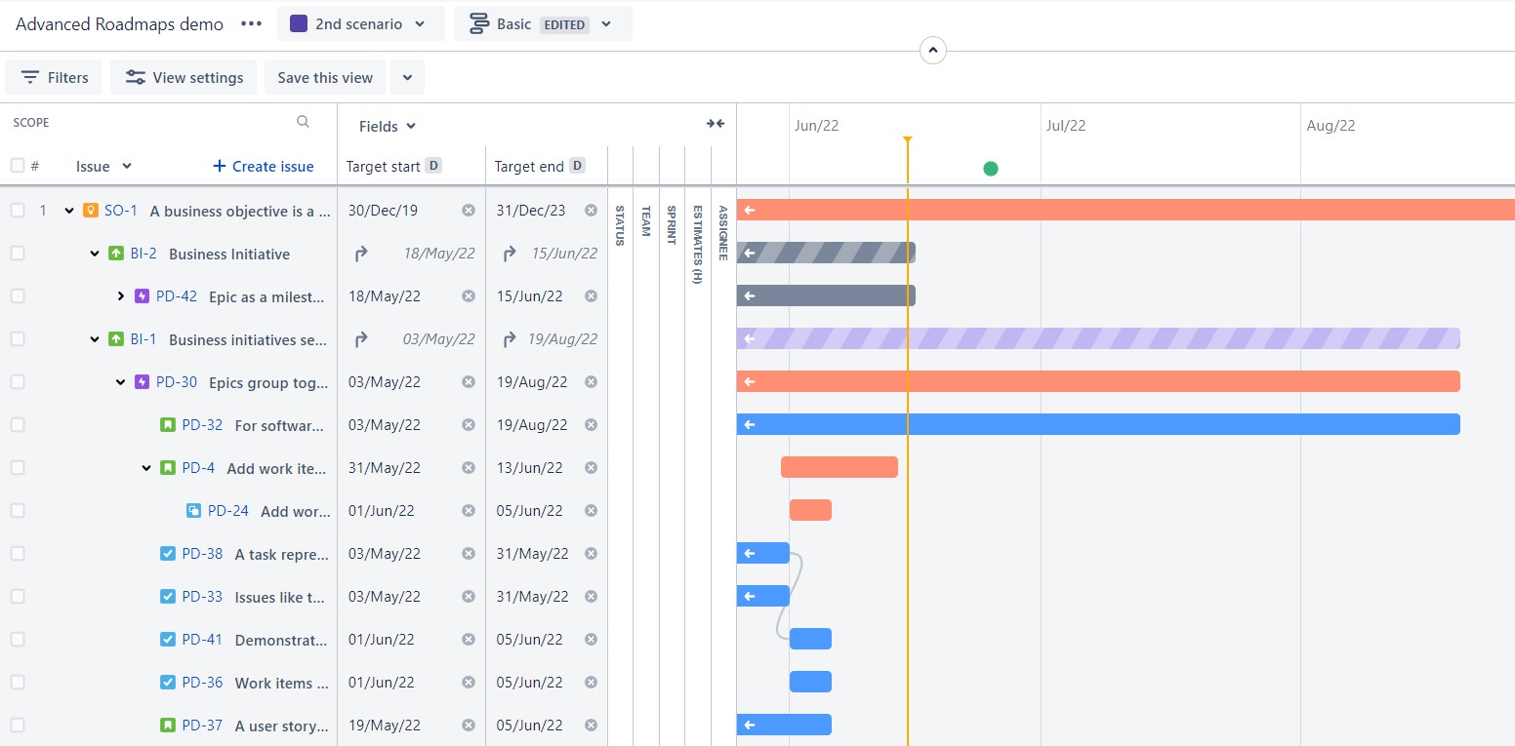Image resolution: width=1515 pixels, height=746 pixels.
Task: Tick the checkbox for the BI-1 row
Action: click(x=18, y=339)
